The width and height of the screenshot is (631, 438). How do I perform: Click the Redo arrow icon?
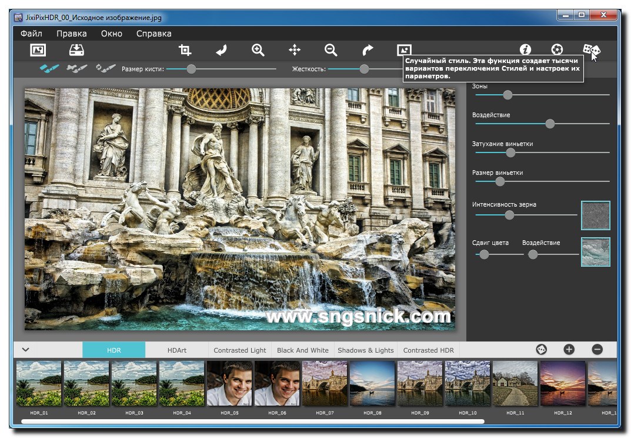click(x=368, y=50)
